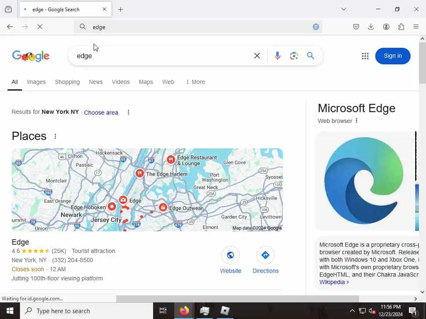The image size is (426, 319).
Task: Open network status tray icon
Action: click(362, 311)
